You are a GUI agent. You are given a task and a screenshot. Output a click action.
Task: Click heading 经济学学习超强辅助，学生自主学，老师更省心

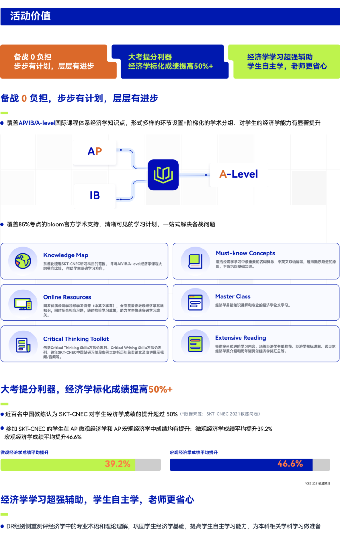click(97, 500)
